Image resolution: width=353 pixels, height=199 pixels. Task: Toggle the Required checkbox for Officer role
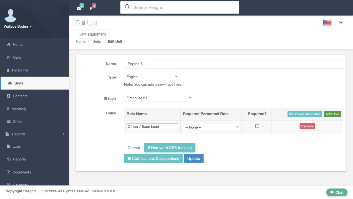pos(257,126)
